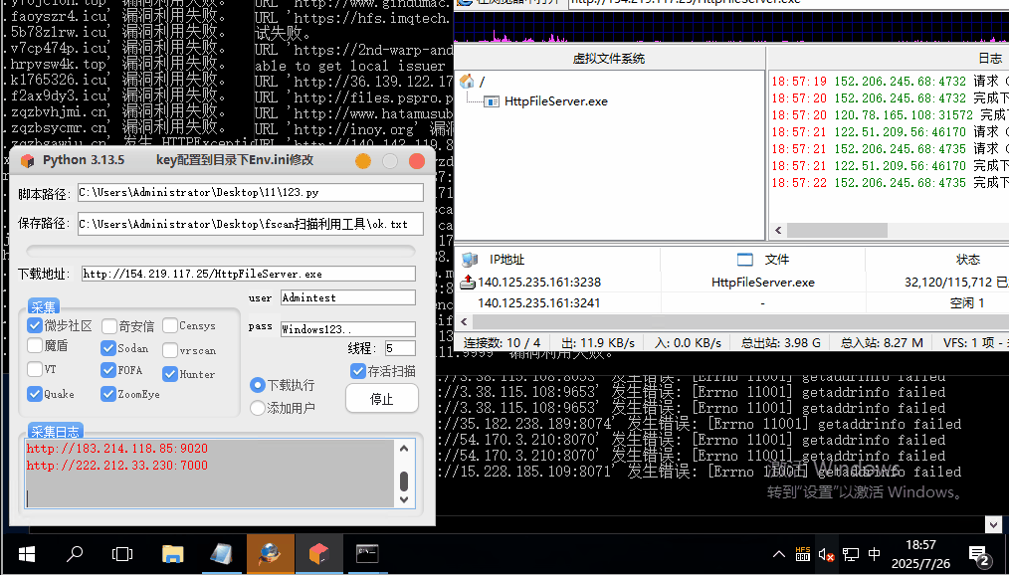Click the computer icon in IP地址 header
Screen dimensions: 1009x575
point(470,260)
